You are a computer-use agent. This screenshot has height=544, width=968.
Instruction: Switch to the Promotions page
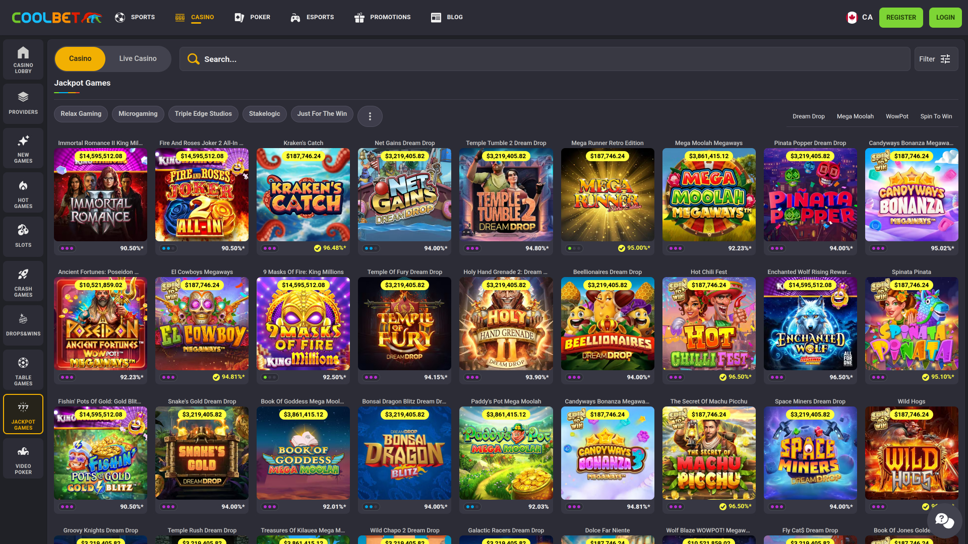(x=382, y=17)
